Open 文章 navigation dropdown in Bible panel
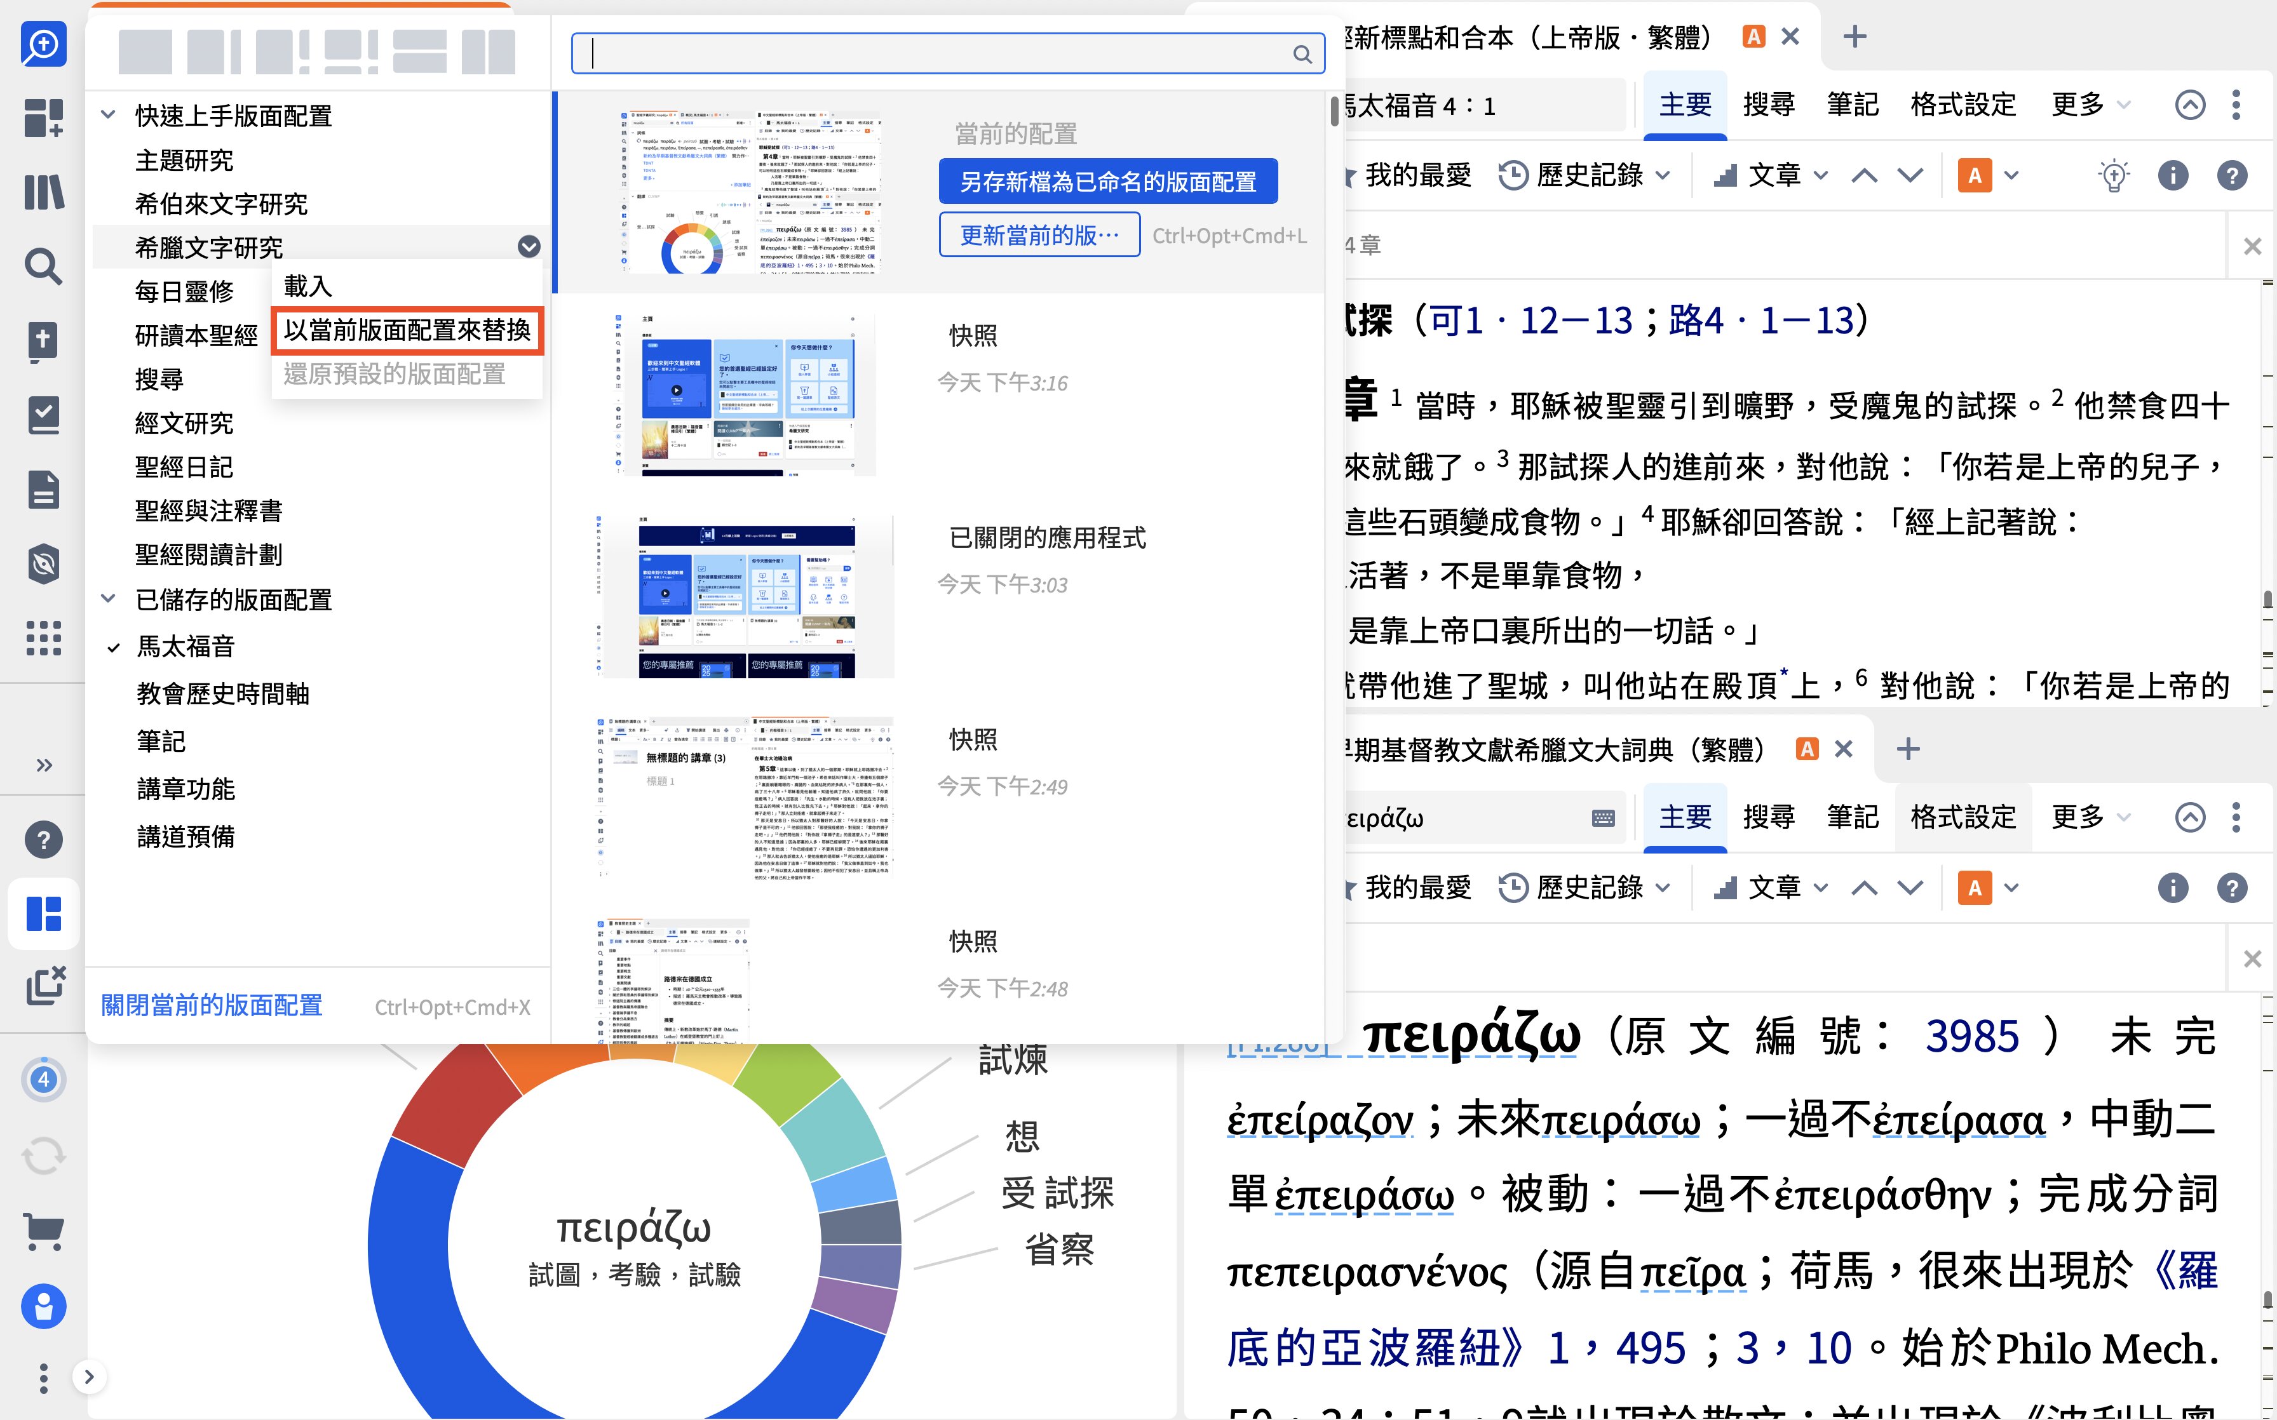This screenshot has height=1420, width=2277. tap(1770, 176)
